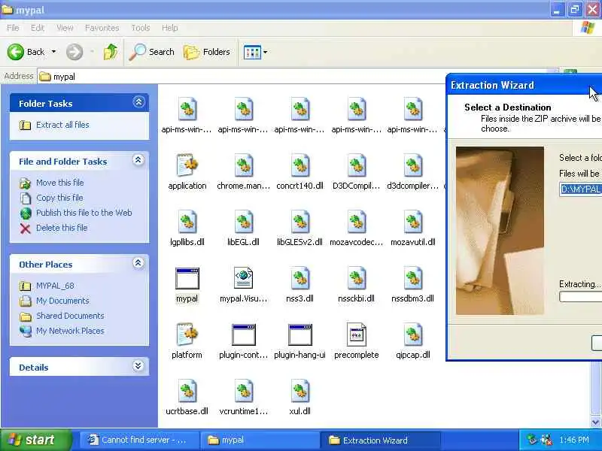Select nssdbm3.dll file
Screen dimensions: 602x451
tap(412, 277)
